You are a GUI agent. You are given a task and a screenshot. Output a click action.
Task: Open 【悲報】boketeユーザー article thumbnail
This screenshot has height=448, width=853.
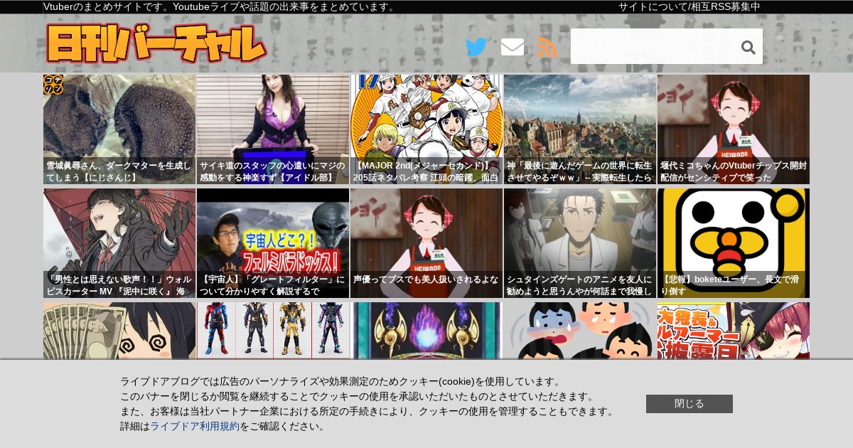(734, 243)
